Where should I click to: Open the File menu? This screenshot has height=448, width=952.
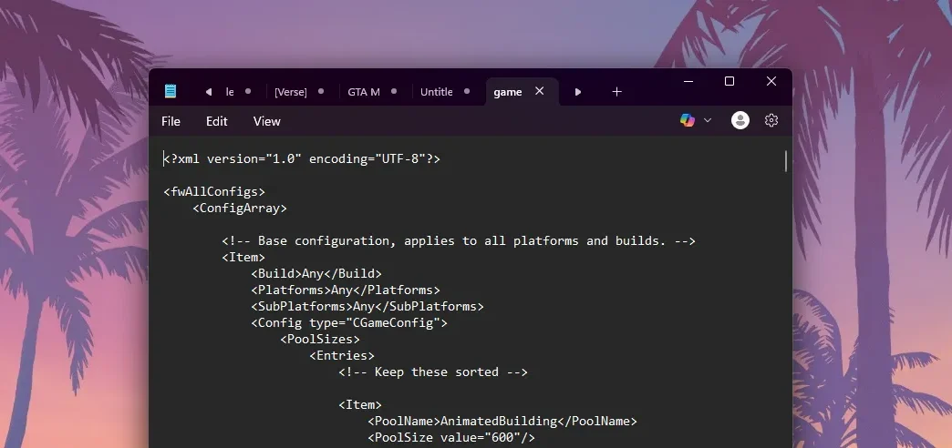(171, 121)
